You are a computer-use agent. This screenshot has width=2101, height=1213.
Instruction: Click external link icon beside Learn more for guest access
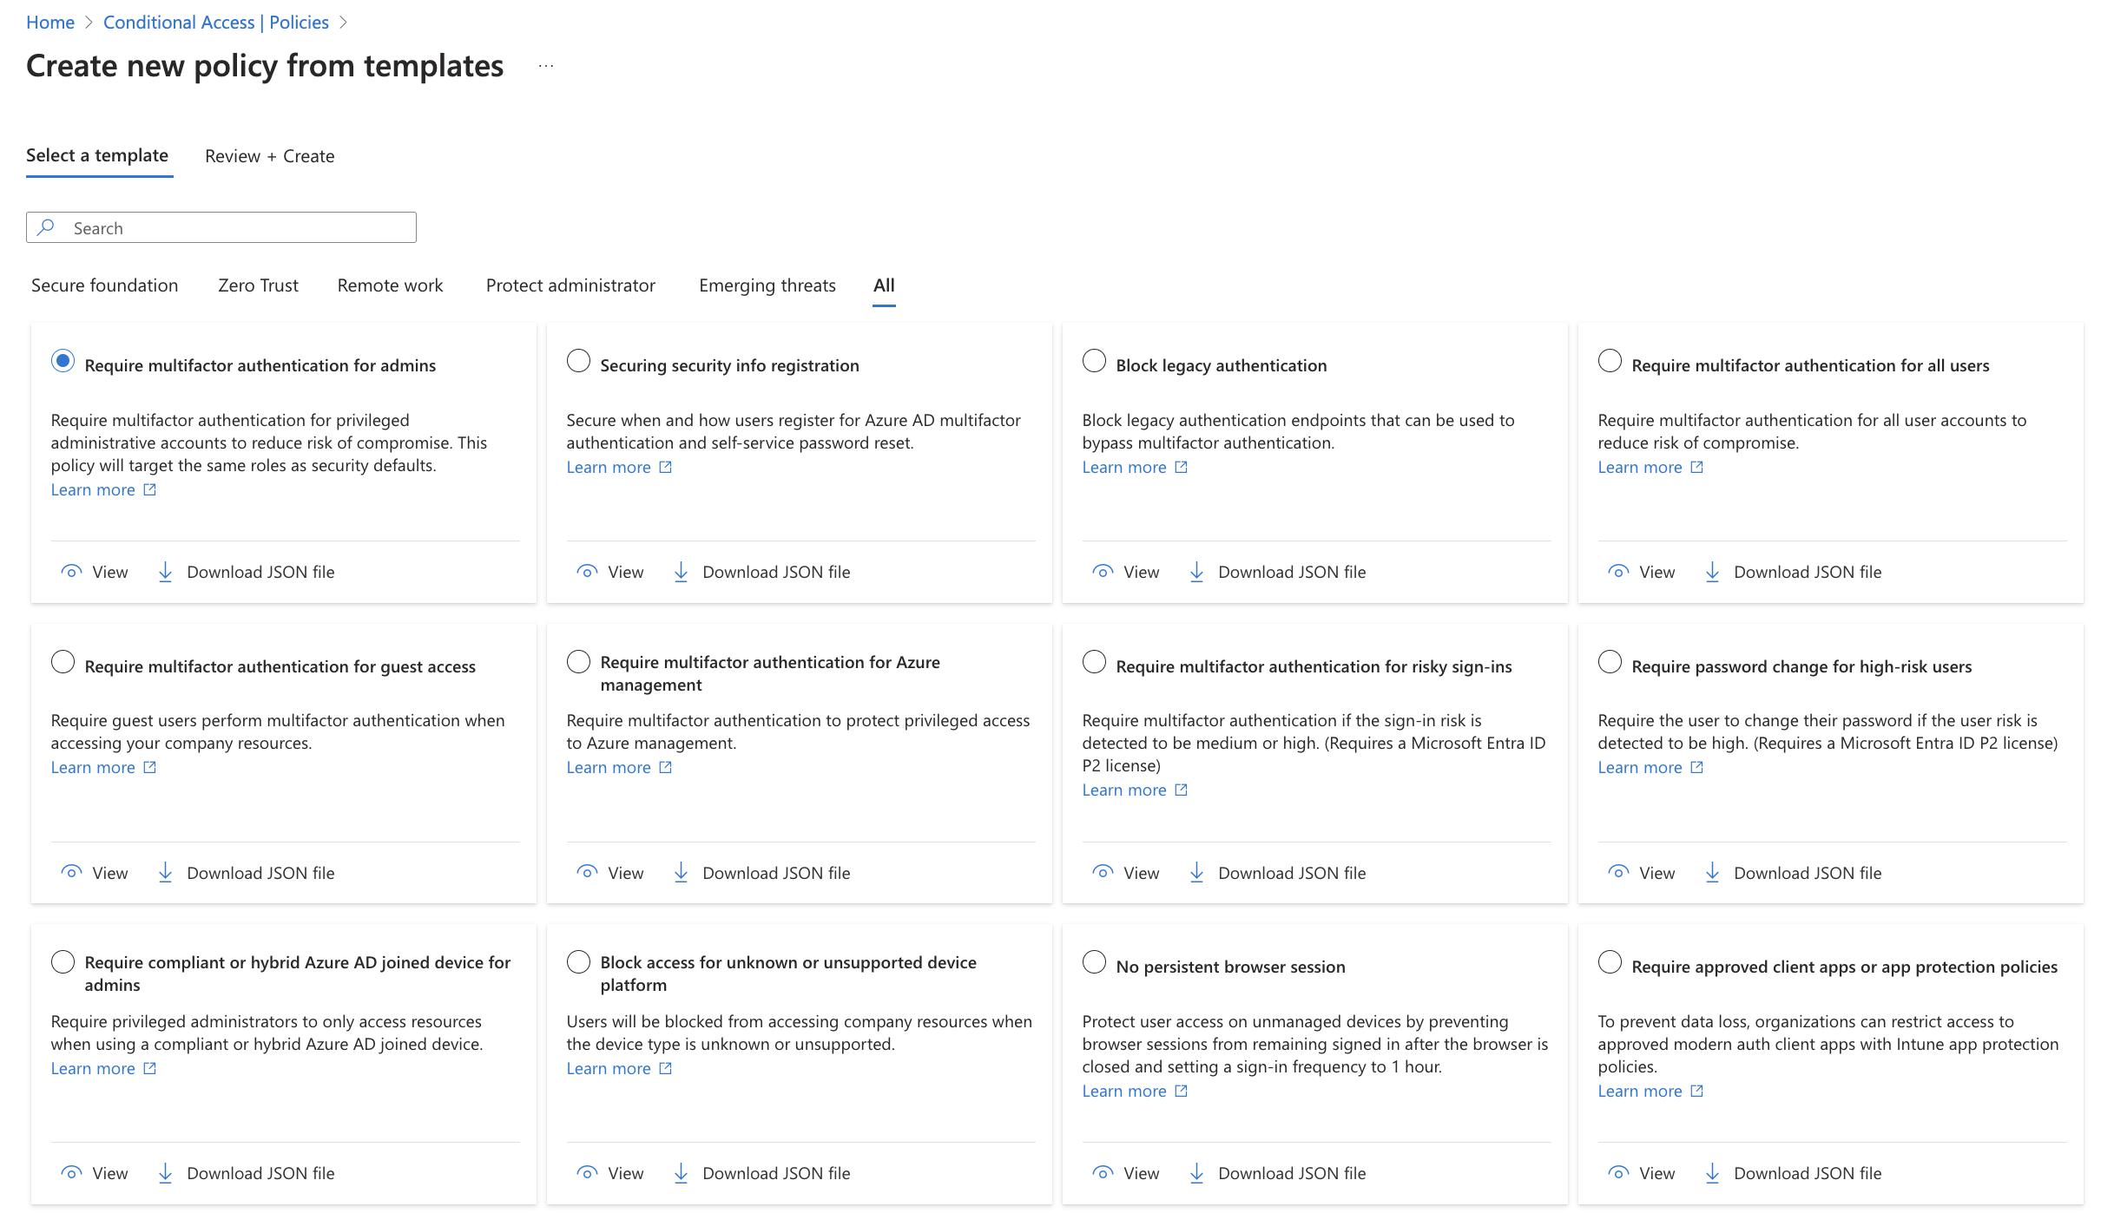(149, 767)
